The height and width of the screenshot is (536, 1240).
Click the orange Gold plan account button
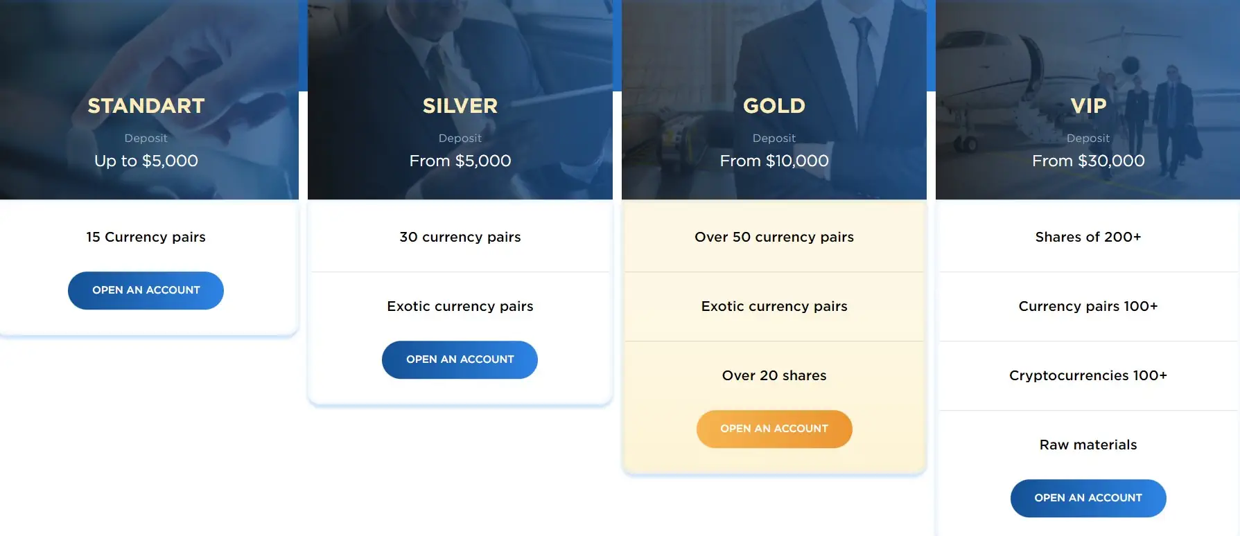(x=774, y=429)
